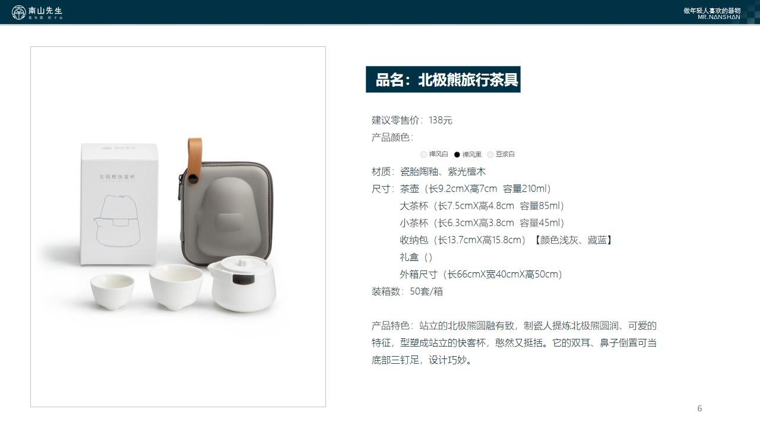The height and width of the screenshot is (428, 760).
Task: Select the 豆浆白 color swatch
Action: click(x=490, y=155)
